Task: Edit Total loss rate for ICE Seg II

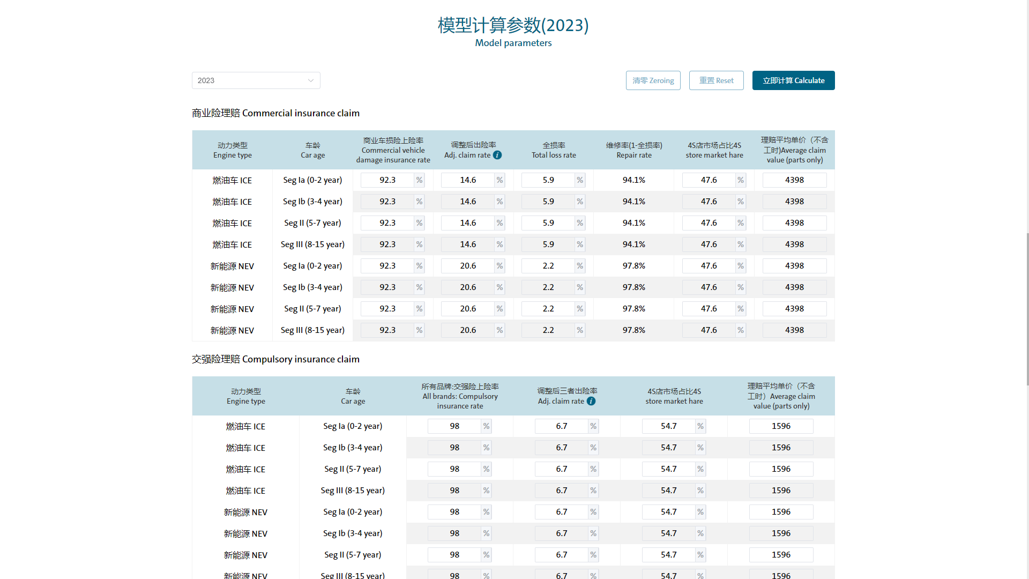Action: (548, 223)
